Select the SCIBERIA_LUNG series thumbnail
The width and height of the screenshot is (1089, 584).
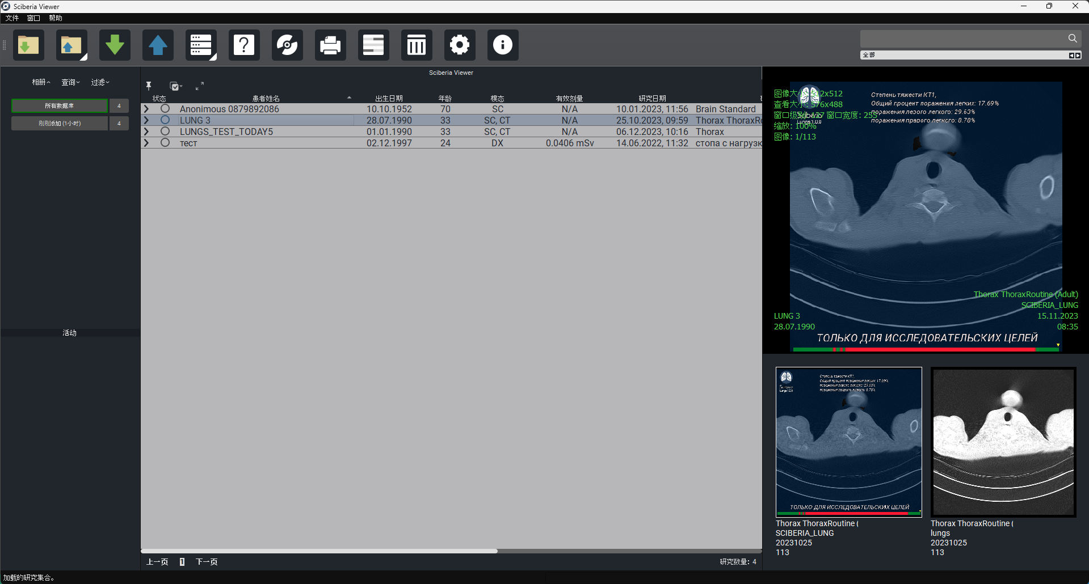click(849, 442)
